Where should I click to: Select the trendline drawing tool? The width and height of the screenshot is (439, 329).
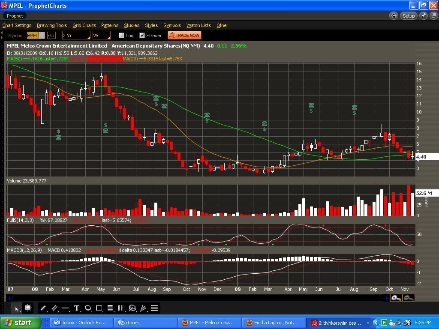[x=43, y=308]
